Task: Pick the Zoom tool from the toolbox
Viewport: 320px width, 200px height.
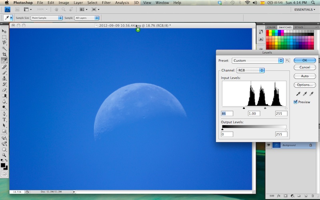Action: coord(4,155)
